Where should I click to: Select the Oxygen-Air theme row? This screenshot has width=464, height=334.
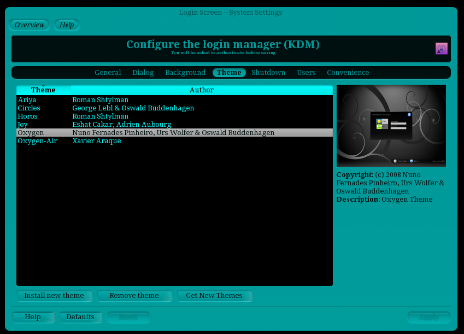(x=174, y=141)
